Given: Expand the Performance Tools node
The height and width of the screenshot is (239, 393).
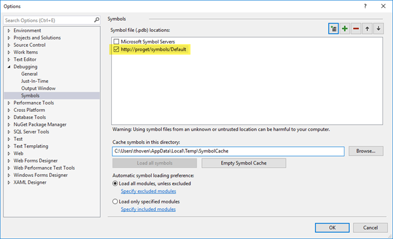Looking at the screenshot, I should pos(9,103).
